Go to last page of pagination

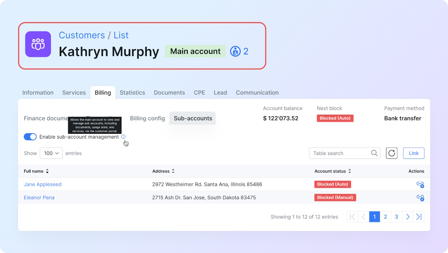point(419,217)
